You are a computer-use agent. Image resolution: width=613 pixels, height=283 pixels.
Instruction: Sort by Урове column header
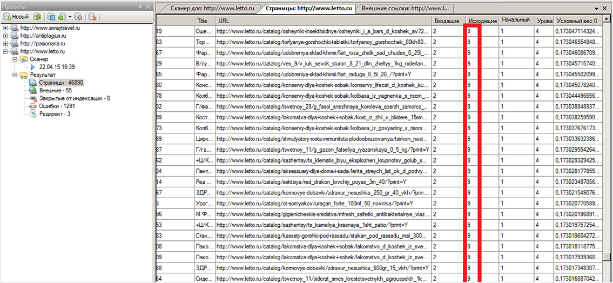(544, 21)
